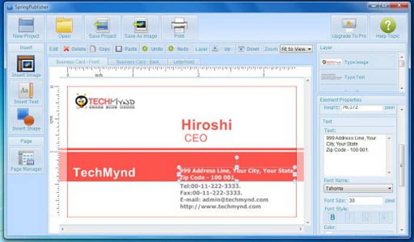Select the http://www.techmynd.com line
Screen dimensions: 414x242
[220, 207]
